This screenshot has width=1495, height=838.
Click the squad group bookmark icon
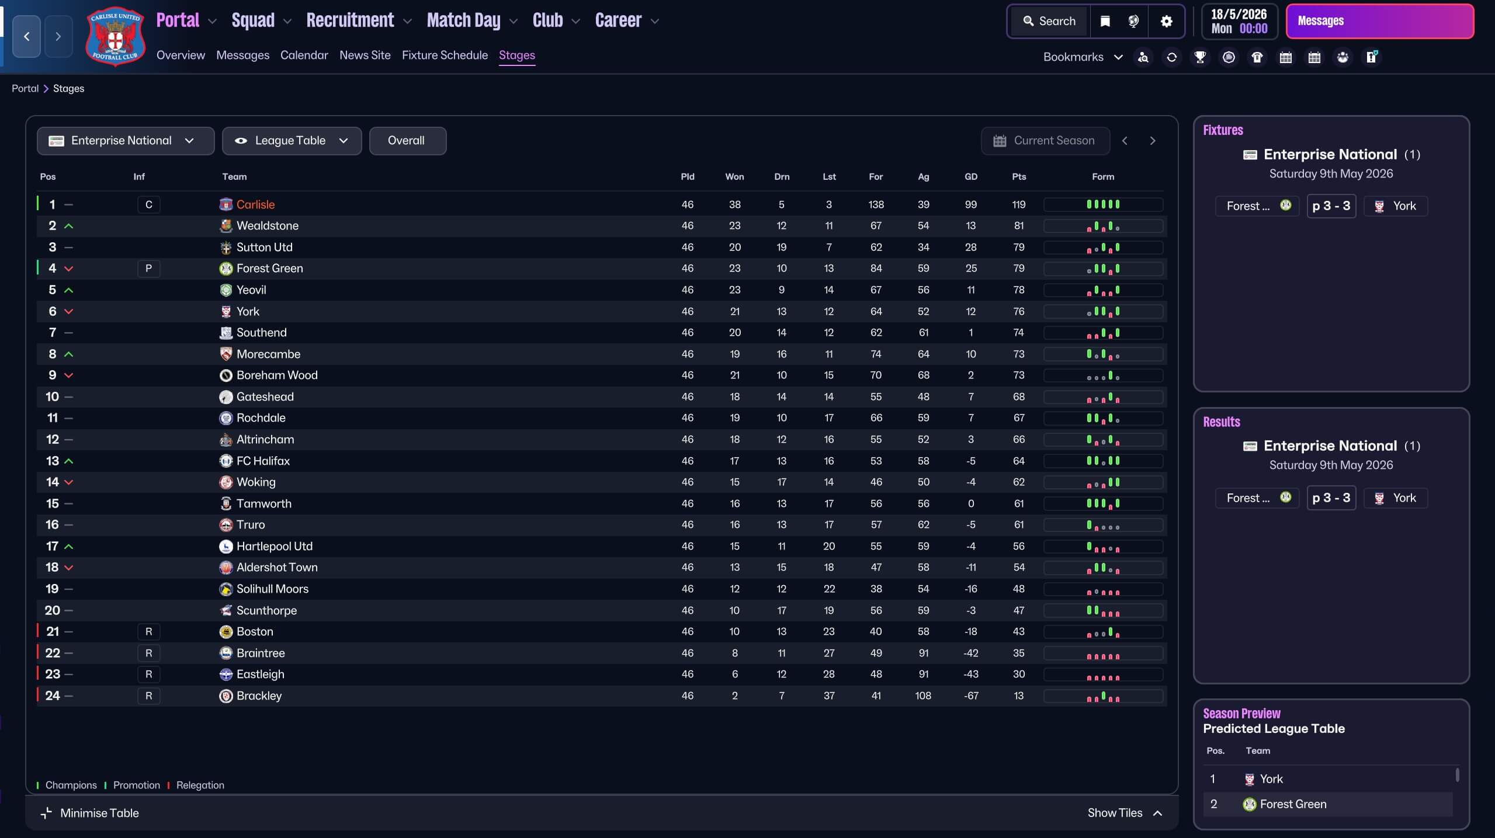click(1343, 57)
